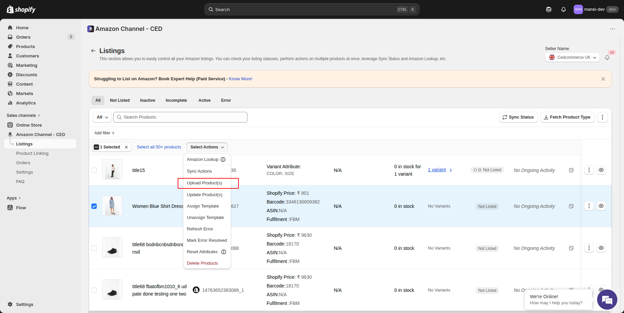
Task: Expand the Apps section
Action: 14,198
